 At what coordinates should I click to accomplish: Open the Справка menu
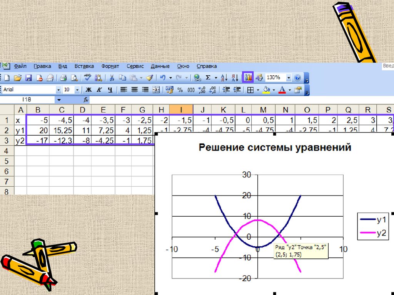pos(207,66)
